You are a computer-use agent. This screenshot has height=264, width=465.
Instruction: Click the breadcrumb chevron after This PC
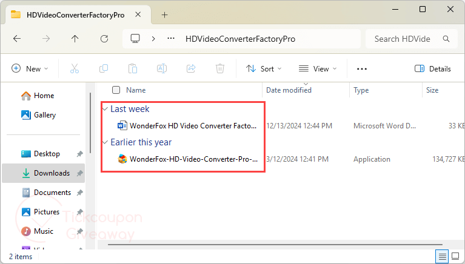[x=153, y=39]
